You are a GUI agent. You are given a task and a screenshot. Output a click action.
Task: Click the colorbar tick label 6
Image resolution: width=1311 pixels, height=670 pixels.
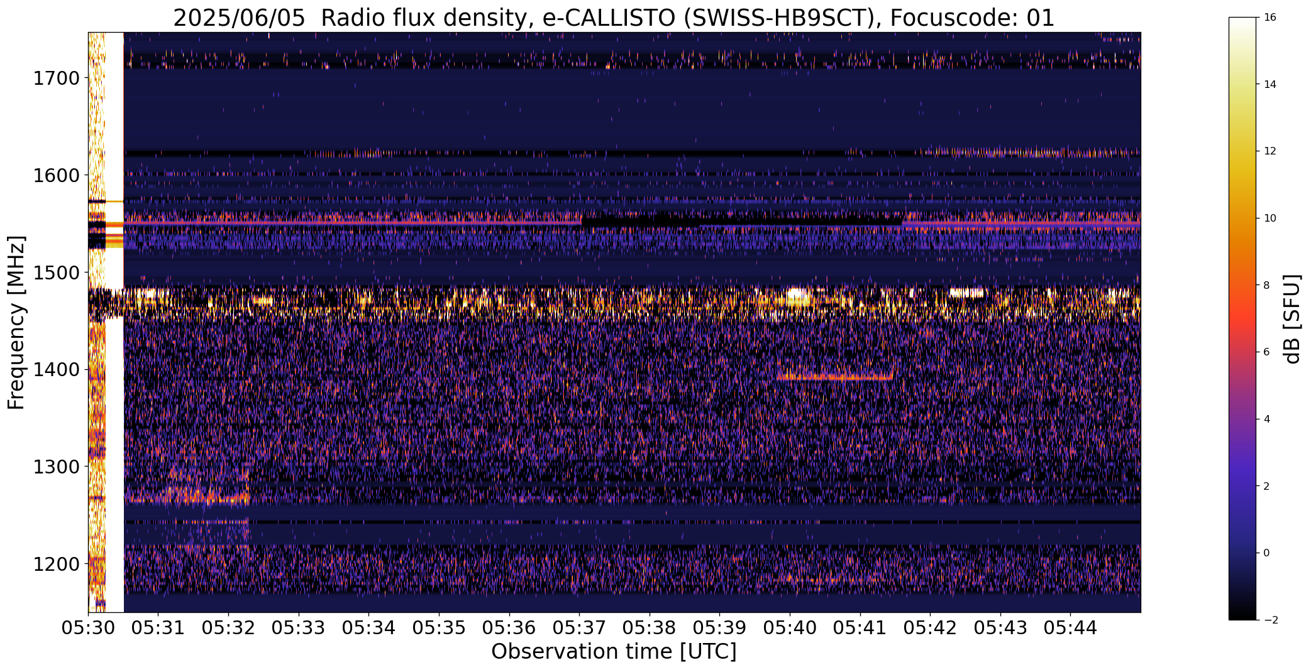point(1267,352)
